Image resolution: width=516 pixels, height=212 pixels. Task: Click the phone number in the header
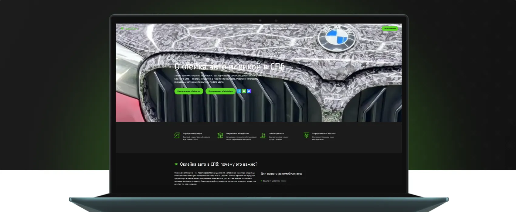tap(364, 28)
